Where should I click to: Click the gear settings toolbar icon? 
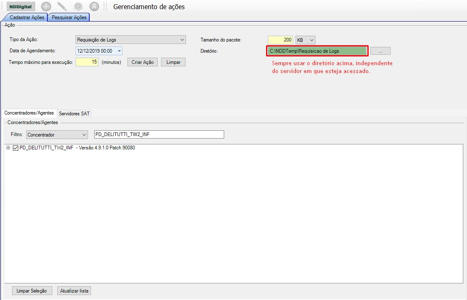pos(78,7)
